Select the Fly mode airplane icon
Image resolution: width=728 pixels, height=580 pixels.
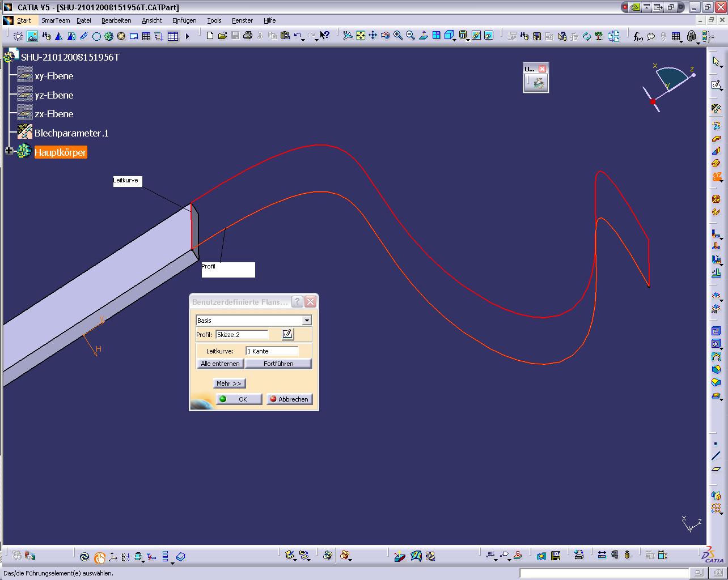(348, 36)
